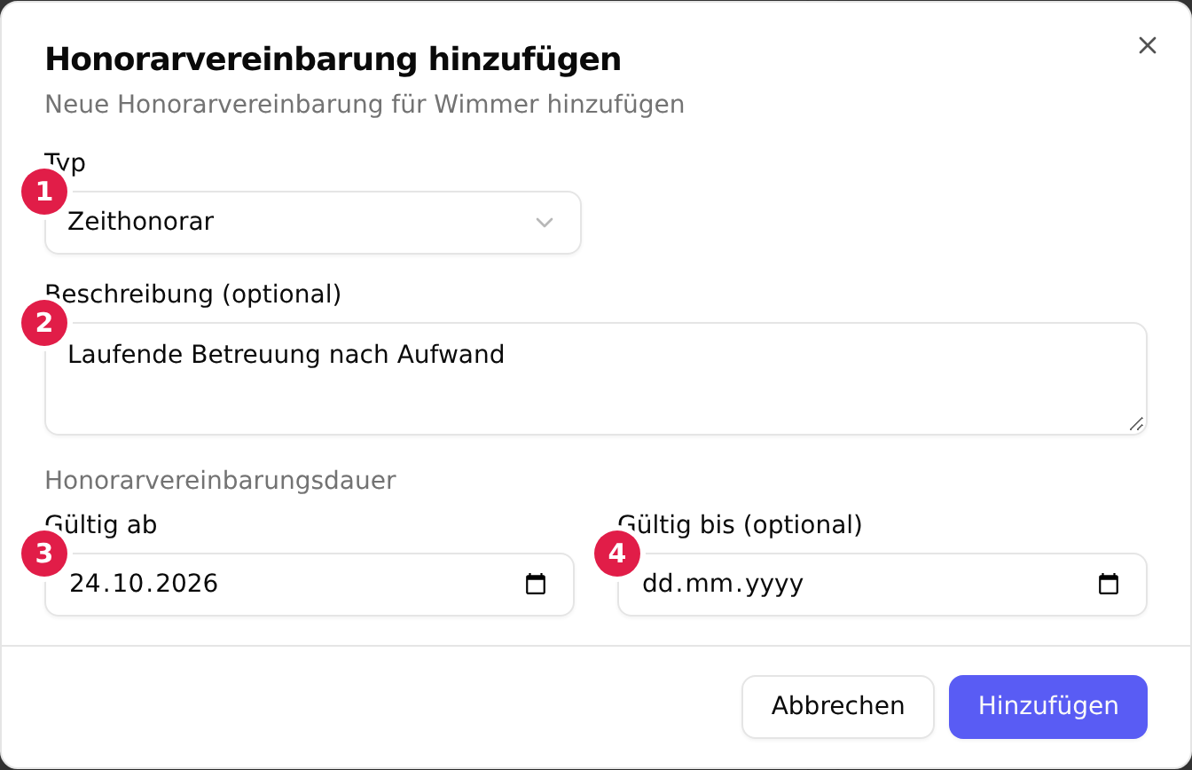This screenshot has height=770, width=1192.
Task: Close the Honorarvereinbarung dialog with X
Action: pyautogui.click(x=1148, y=46)
